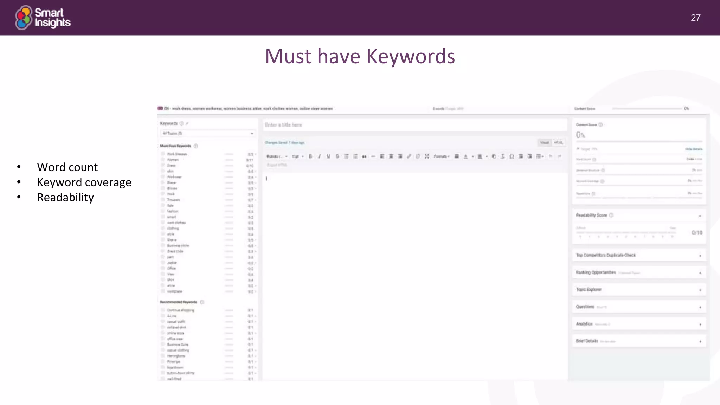Insert a horizontal rule line
This screenshot has width=720, height=405.
tap(373, 156)
